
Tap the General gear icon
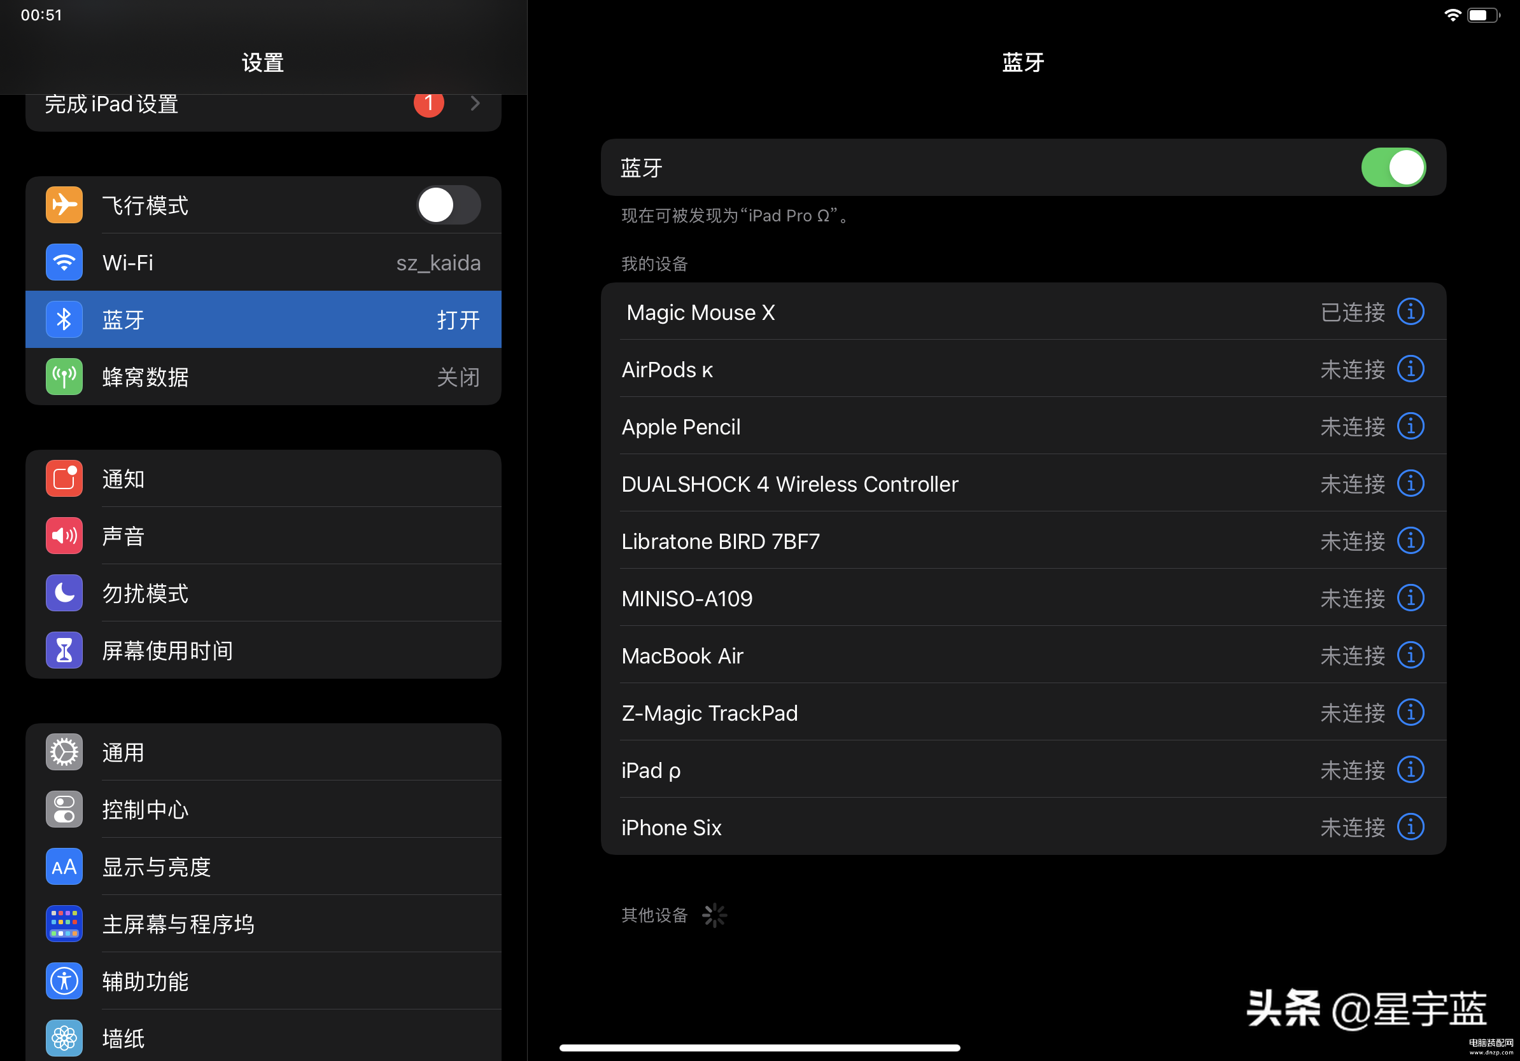(x=64, y=752)
